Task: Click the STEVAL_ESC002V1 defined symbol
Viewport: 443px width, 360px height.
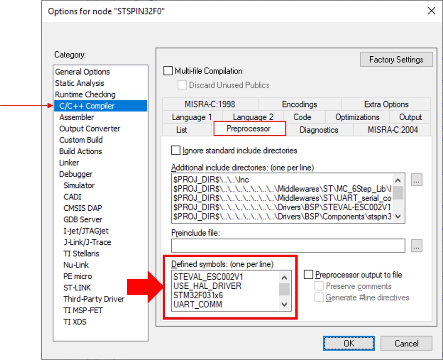Action: (209, 277)
